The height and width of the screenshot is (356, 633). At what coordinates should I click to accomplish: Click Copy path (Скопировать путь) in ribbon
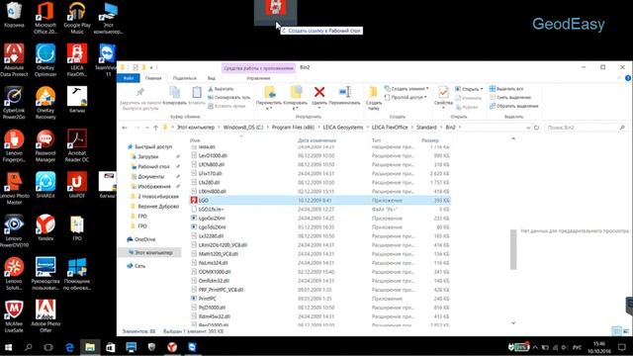pyautogui.click(x=228, y=97)
